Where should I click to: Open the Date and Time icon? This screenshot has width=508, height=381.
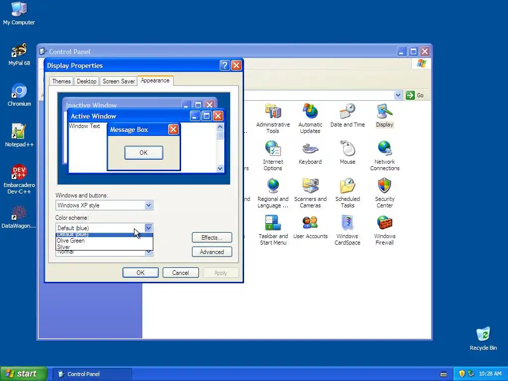coord(347,115)
